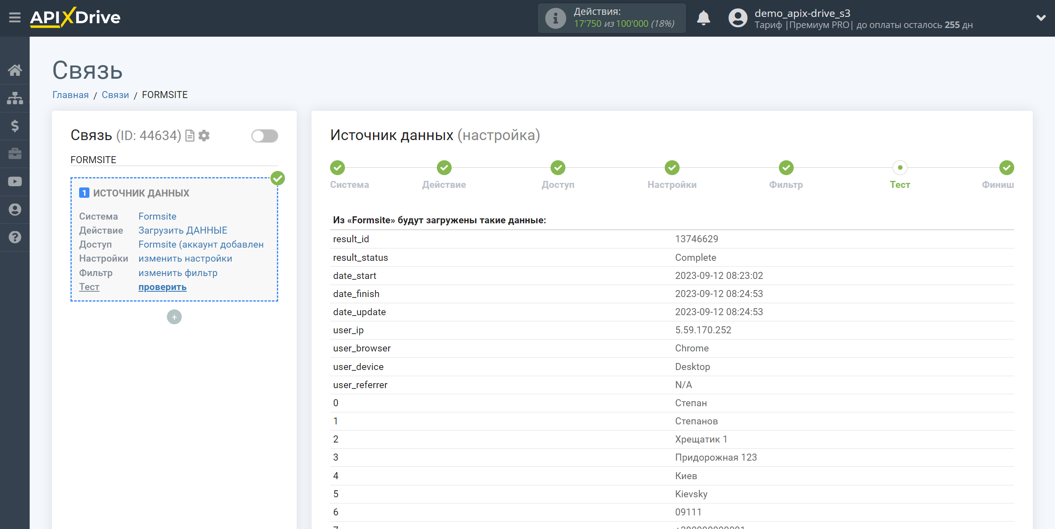1055x529 pixels.
Task: Click the проверить test link
Action: (162, 286)
